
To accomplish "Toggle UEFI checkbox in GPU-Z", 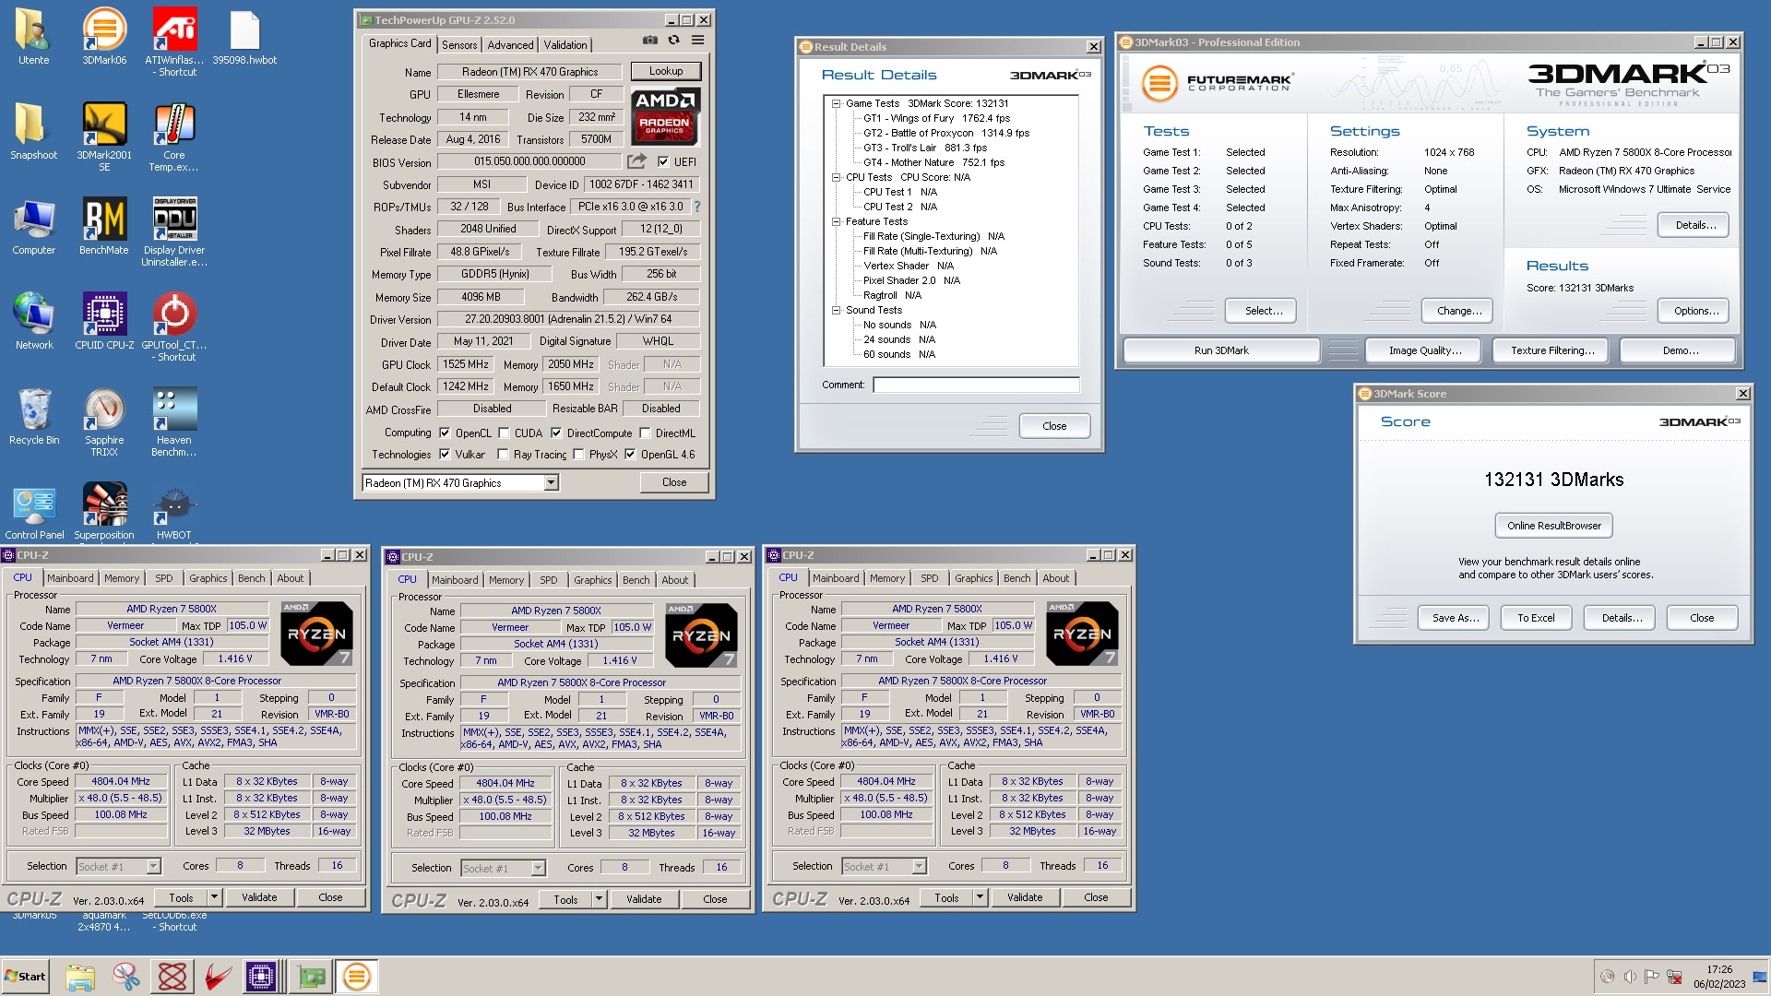I will click(x=663, y=161).
